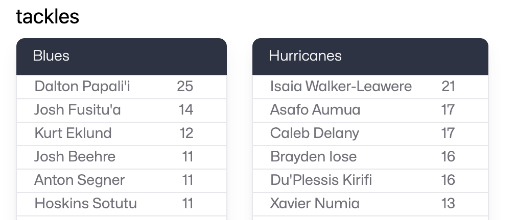Select Kurt Eklund row
Viewport: 516px width, 220px height.
(73, 133)
